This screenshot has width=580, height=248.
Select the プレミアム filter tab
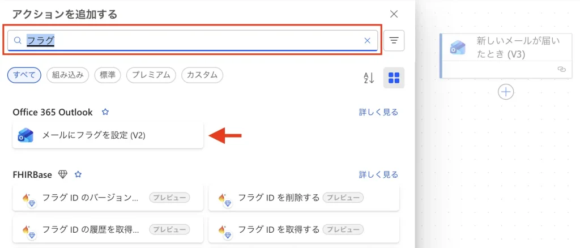click(151, 75)
